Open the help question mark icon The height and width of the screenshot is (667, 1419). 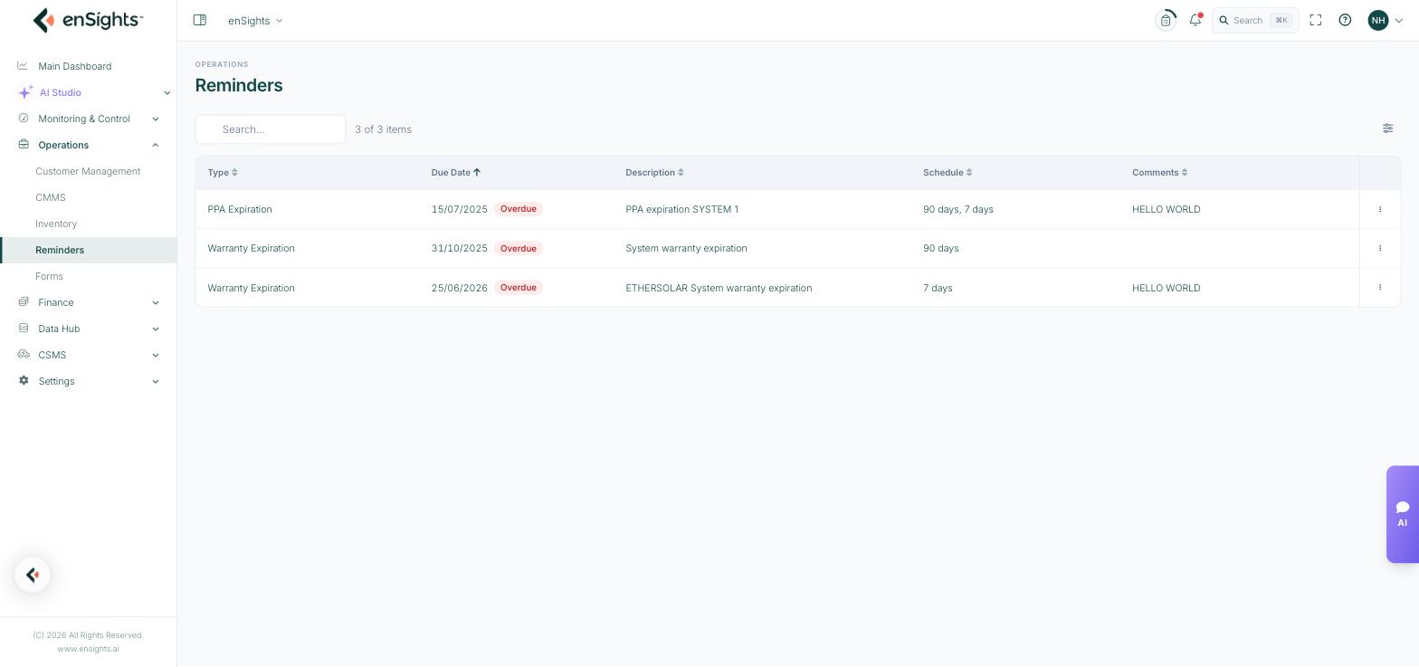click(x=1345, y=20)
